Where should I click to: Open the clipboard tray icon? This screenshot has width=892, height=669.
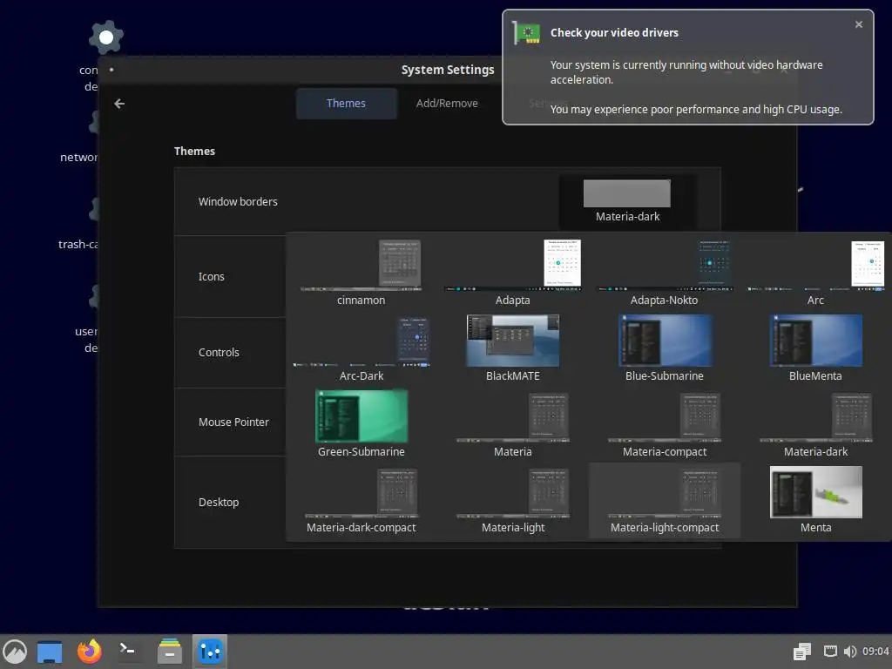coord(802,652)
